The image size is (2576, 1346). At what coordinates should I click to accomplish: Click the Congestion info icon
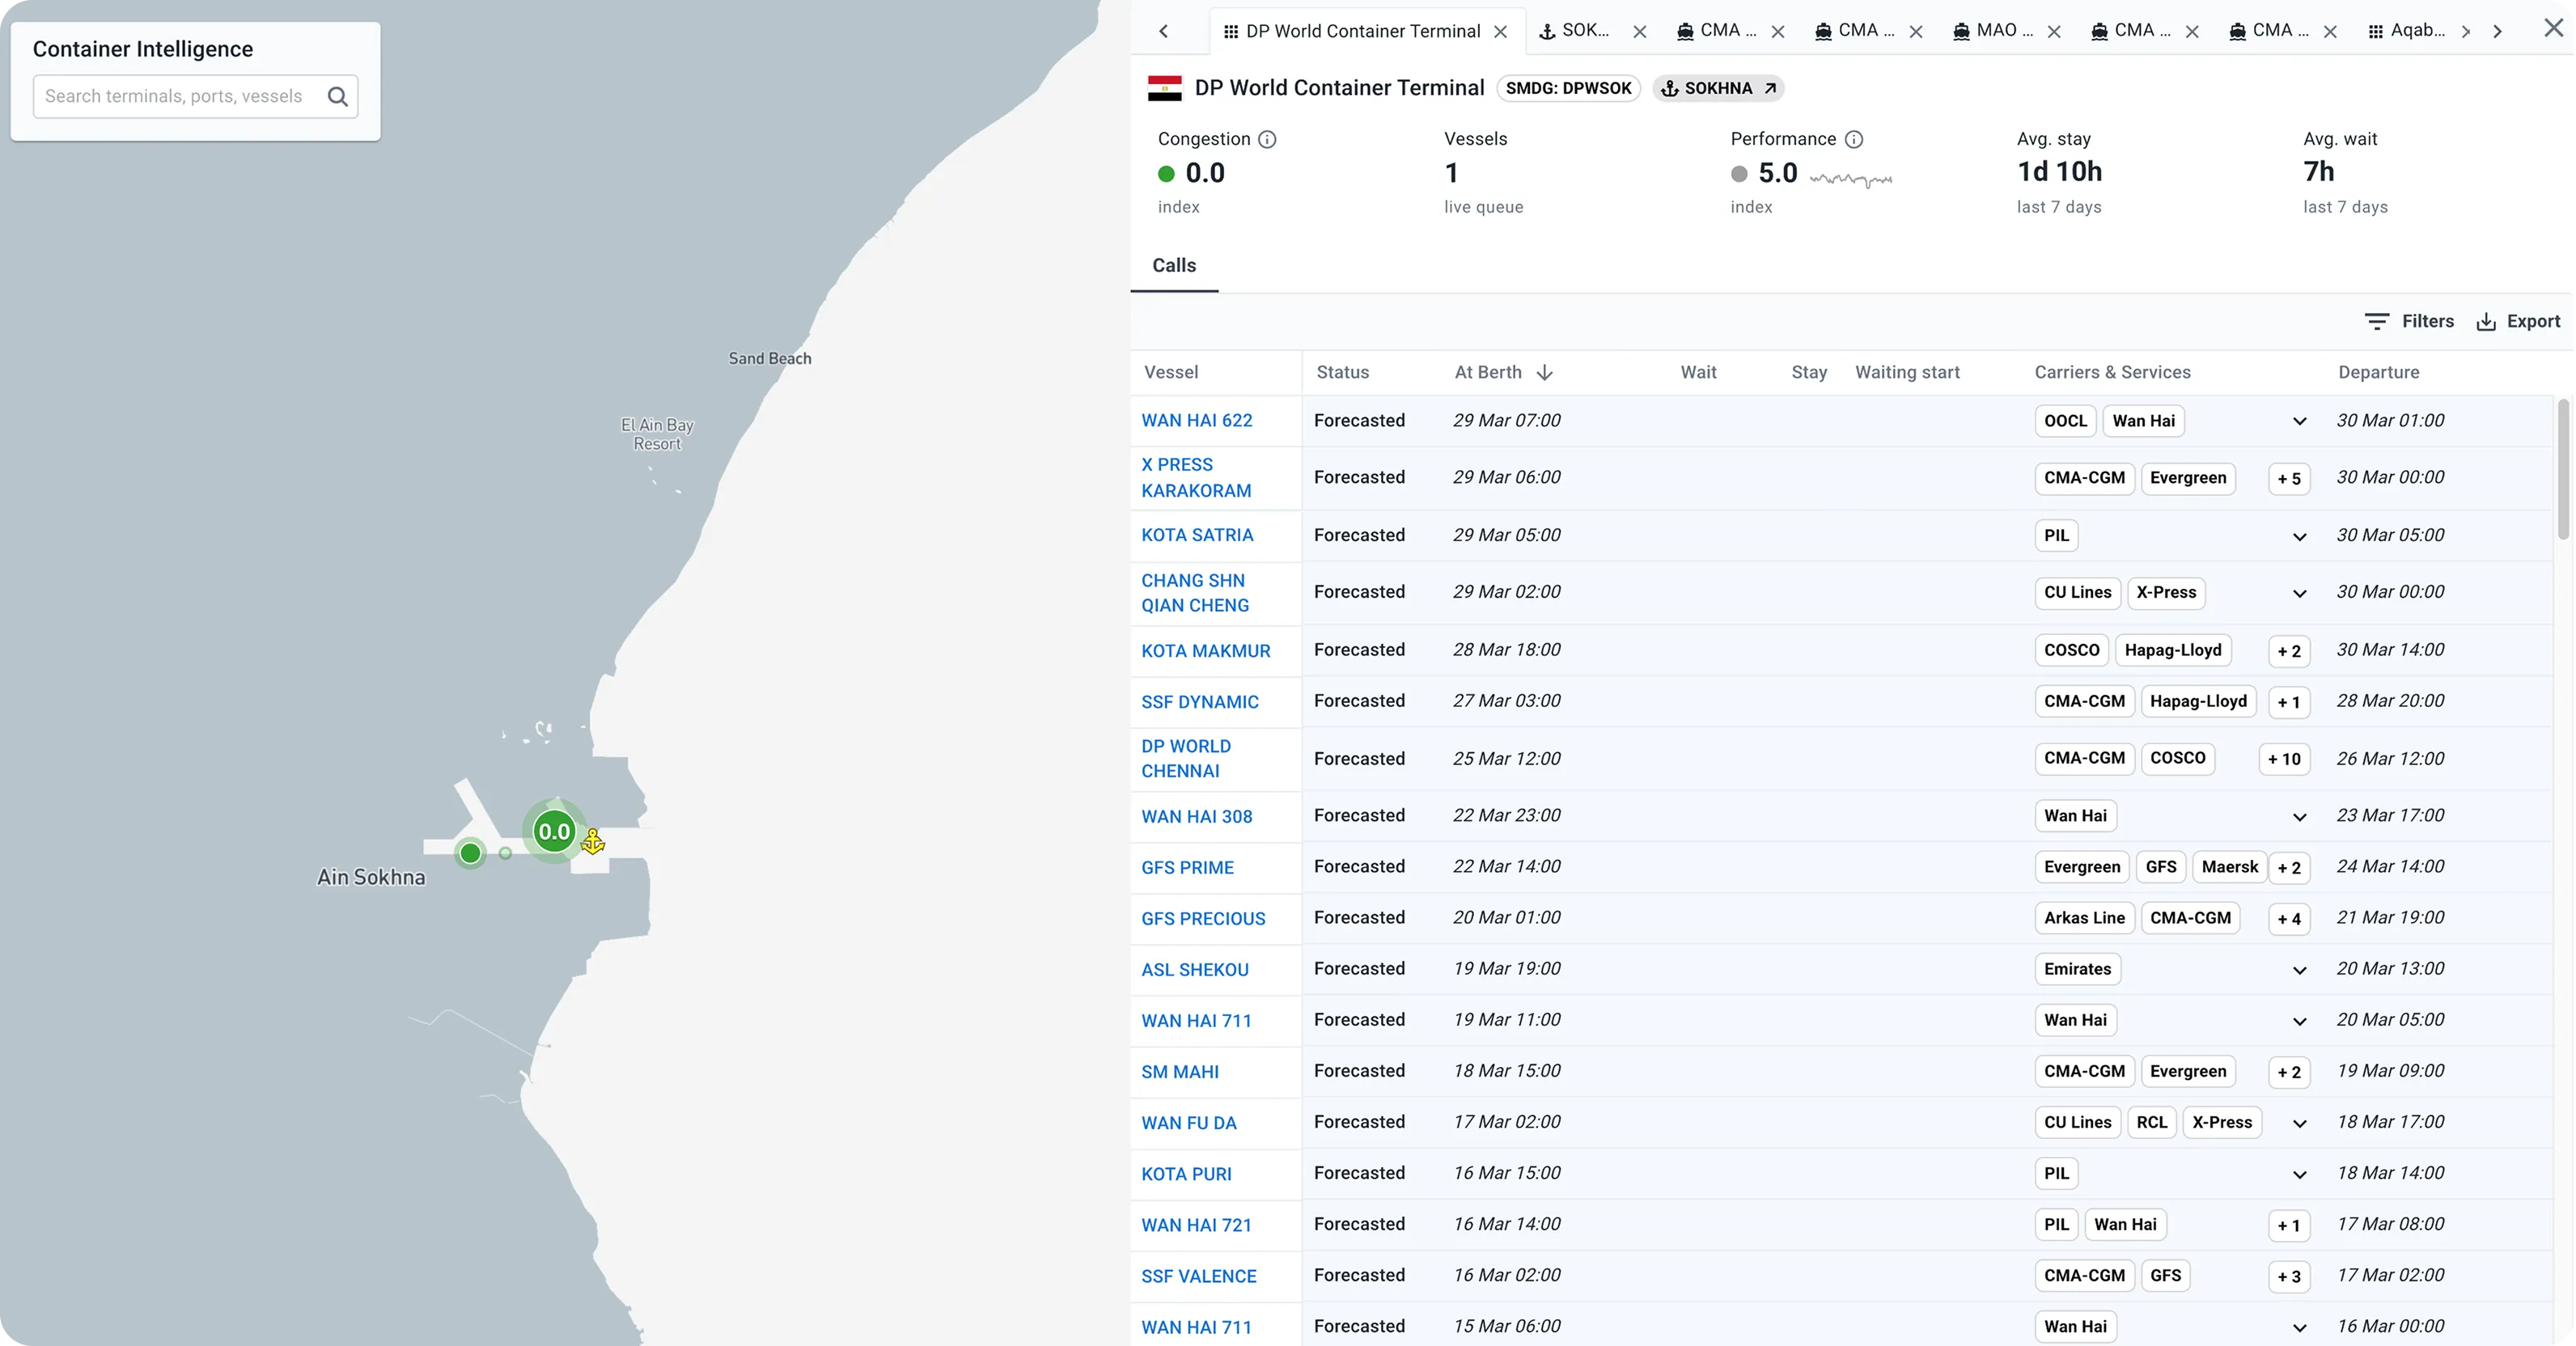(x=1267, y=139)
